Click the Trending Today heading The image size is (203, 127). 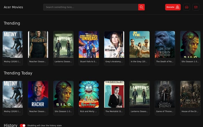pos(18,73)
